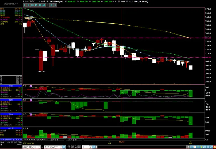This screenshot has width=216, height=149.
Task: Open the end date 2025/06/02 dropdown
Action: (61, 147)
